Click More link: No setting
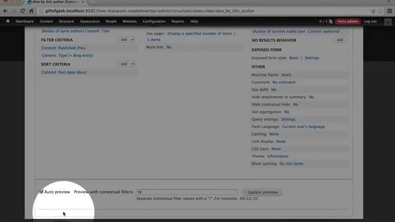The width and height of the screenshot is (395, 222). click(x=168, y=47)
